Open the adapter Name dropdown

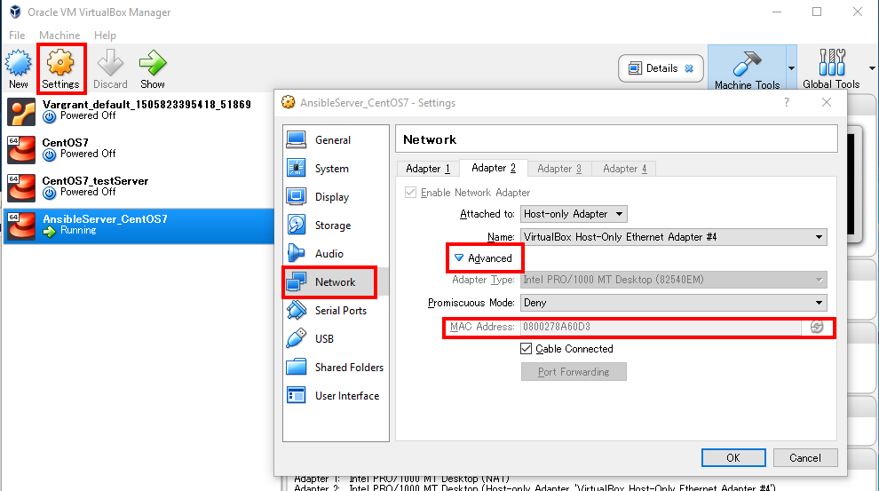click(673, 237)
